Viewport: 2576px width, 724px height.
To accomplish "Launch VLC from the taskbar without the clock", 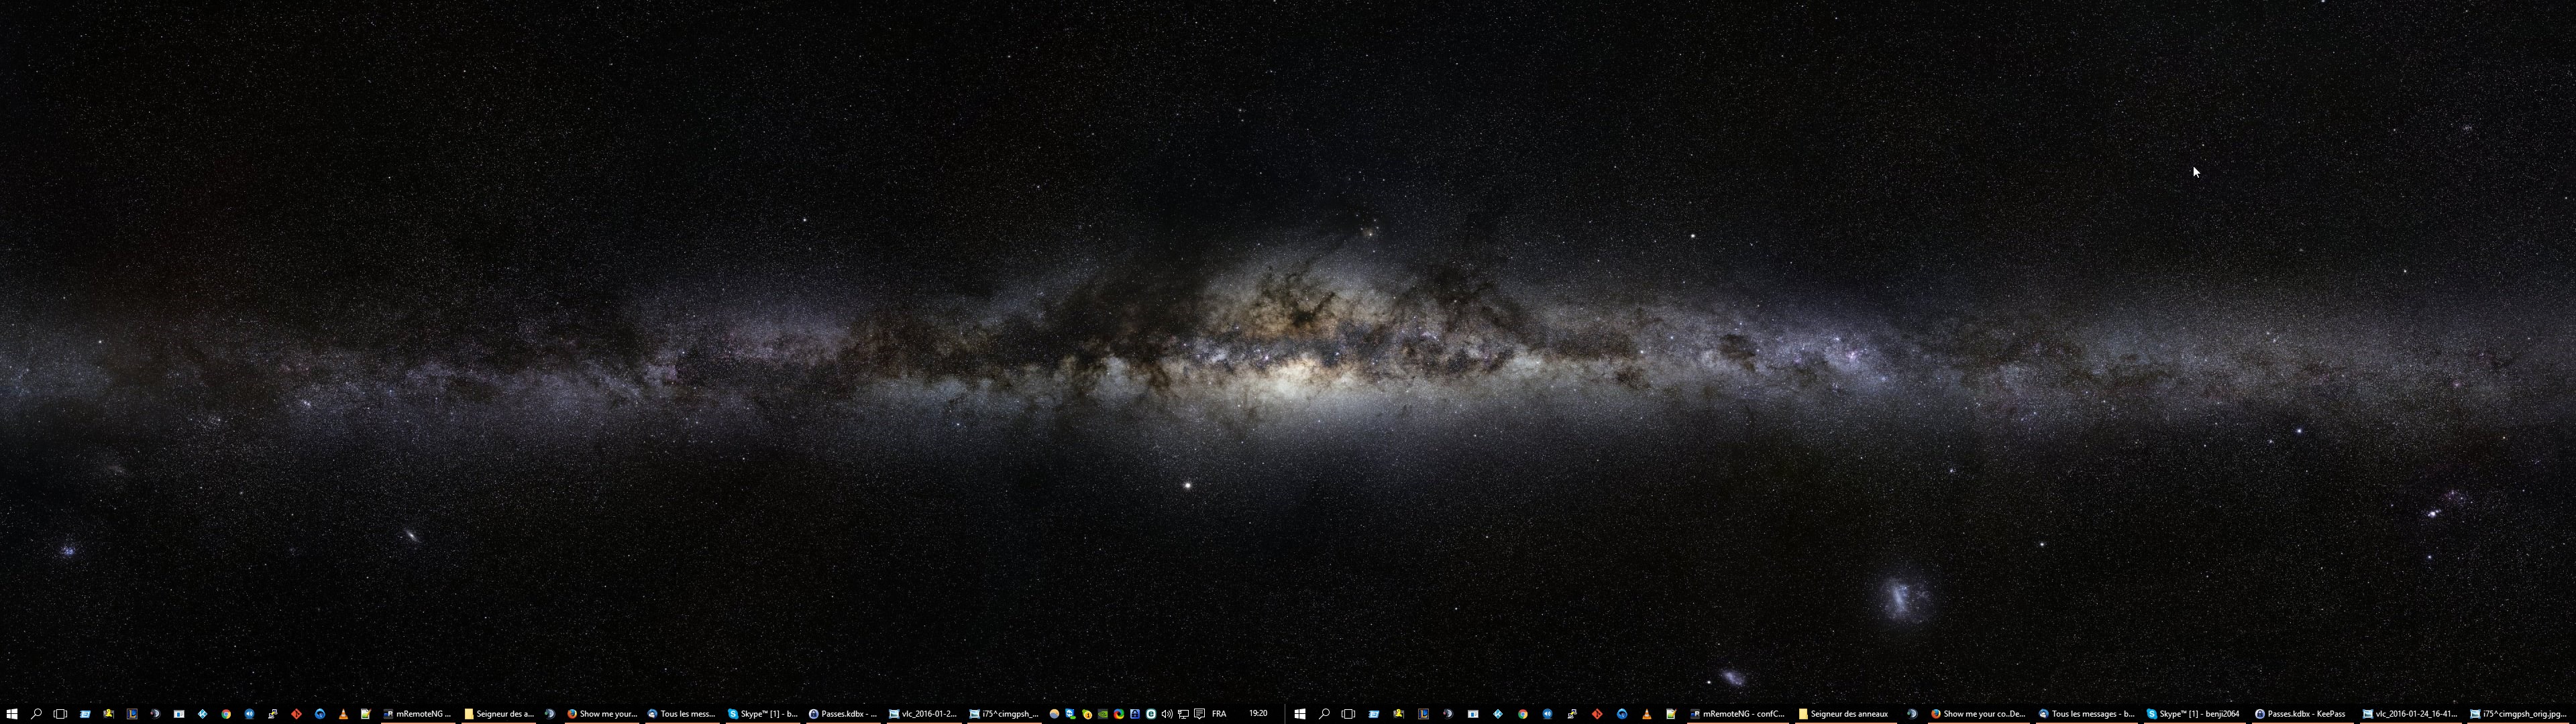I will click(1647, 714).
